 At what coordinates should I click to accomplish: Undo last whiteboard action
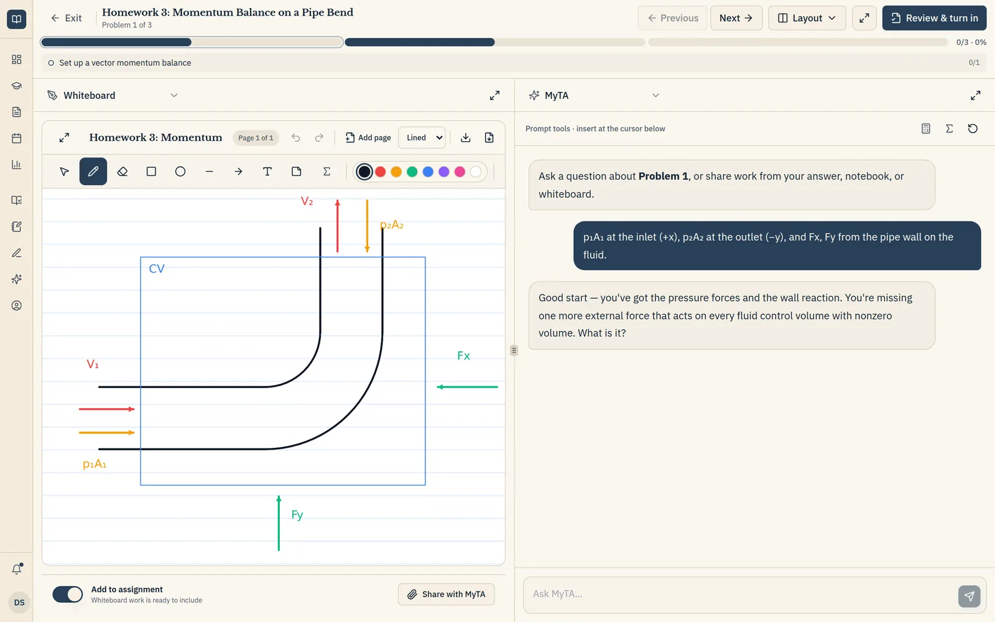296,137
